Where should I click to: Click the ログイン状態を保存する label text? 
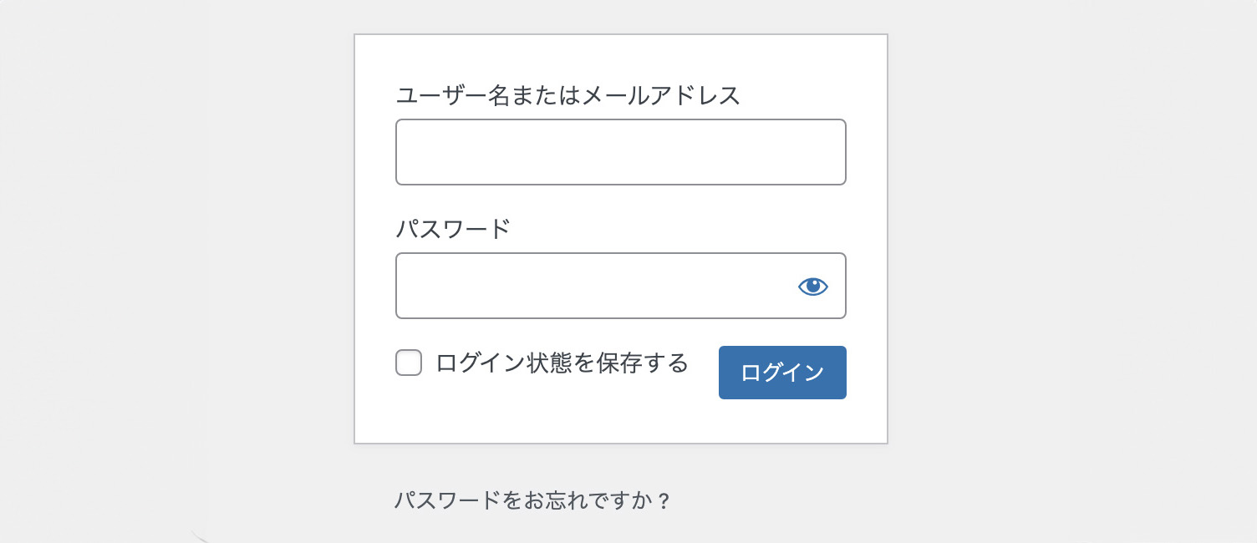pyautogui.click(x=562, y=363)
